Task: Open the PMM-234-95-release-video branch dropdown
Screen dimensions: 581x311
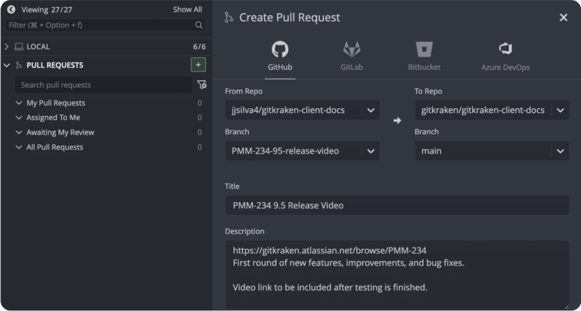Action: tap(302, 151)
